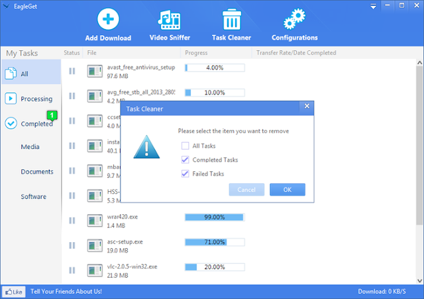Open the Documents category
The width and height of the screenshot is (424, 299).
(37, 171)
